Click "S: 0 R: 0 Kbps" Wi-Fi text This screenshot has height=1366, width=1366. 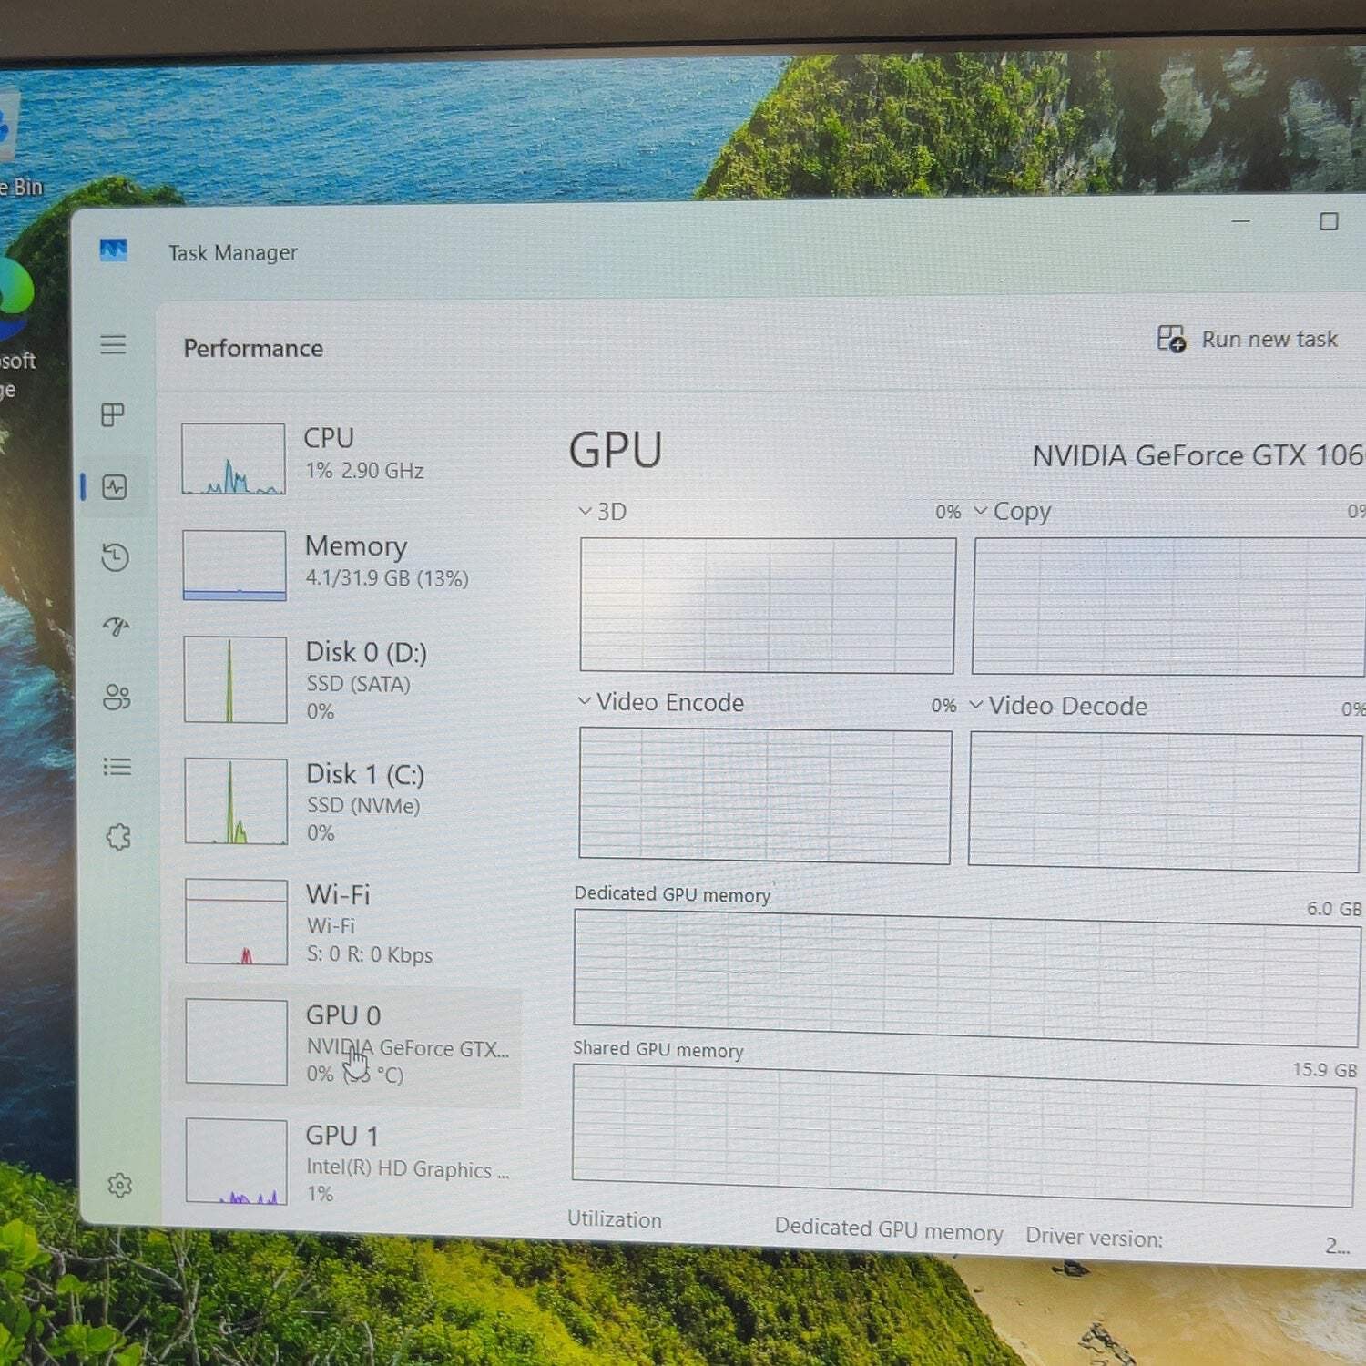click(370, 954)
